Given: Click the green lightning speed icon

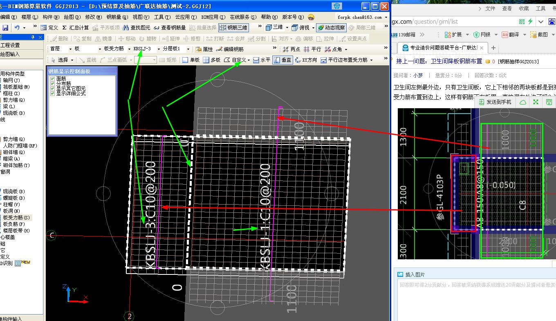Looking at the screenshot, I should tap(530, 22).
